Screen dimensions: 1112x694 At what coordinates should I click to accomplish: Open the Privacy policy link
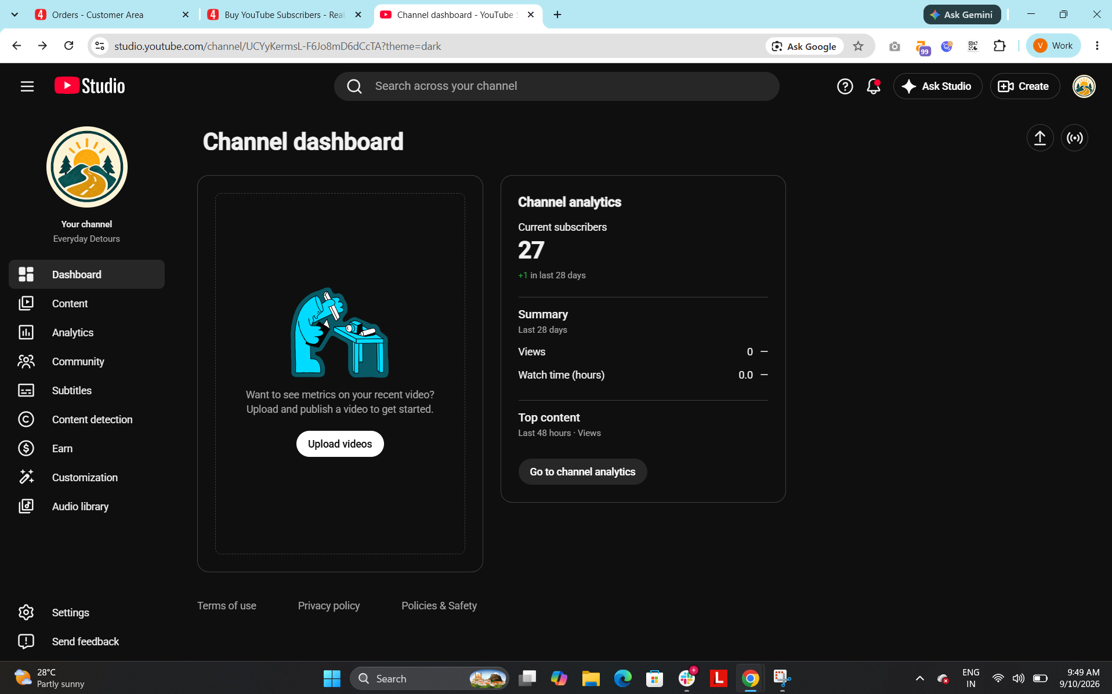[x=329, y=605]
